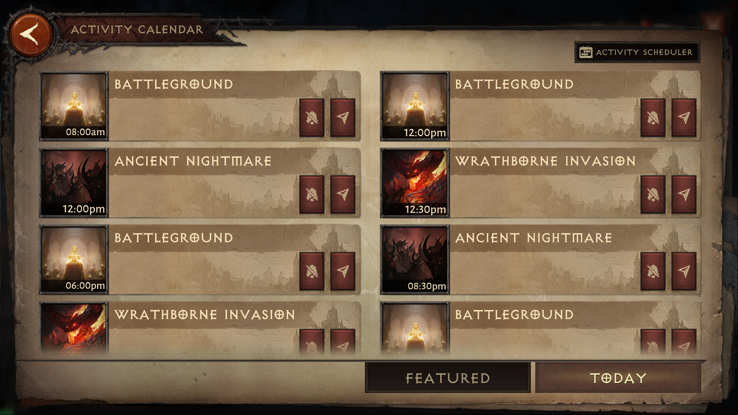Switch to the Featured tab

click(448, 378)
